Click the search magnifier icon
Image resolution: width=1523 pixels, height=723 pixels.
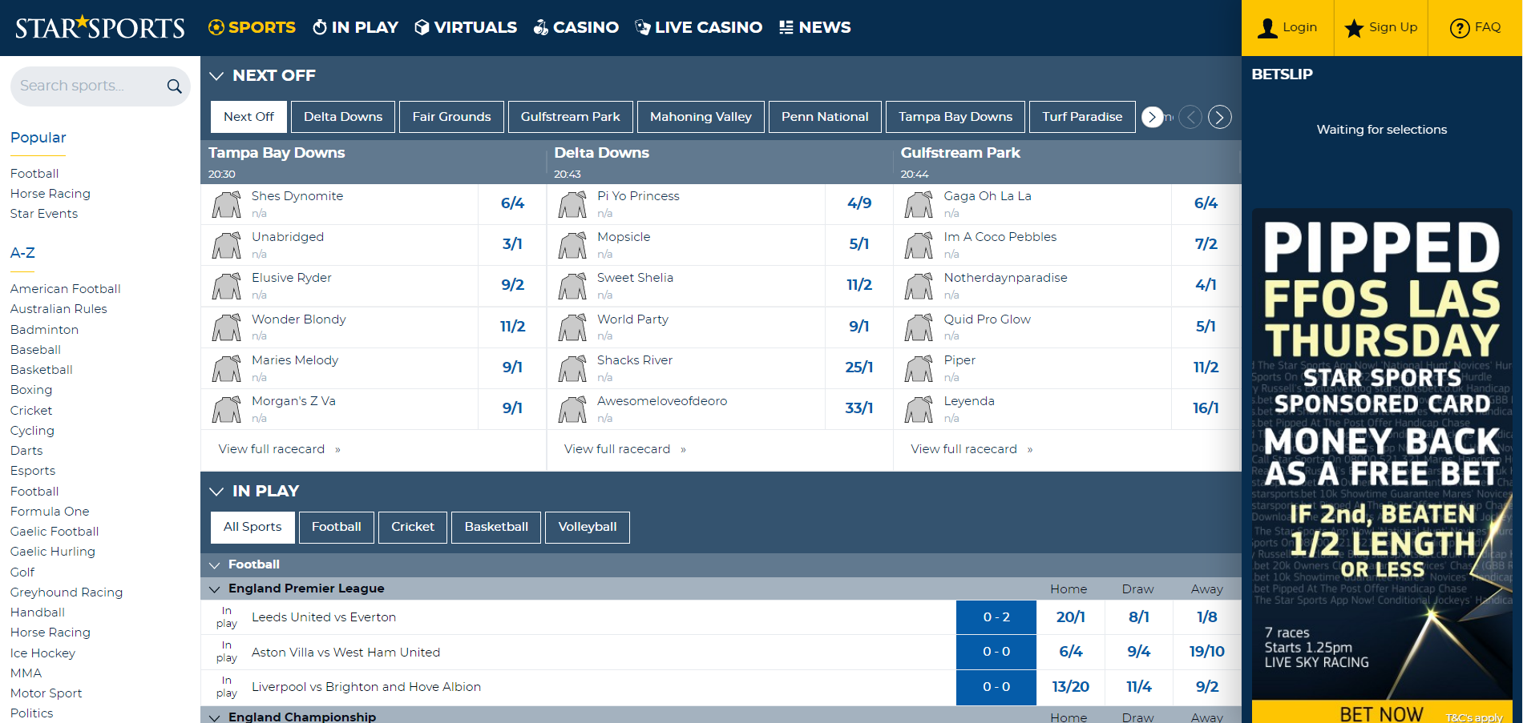click(174, 86)
